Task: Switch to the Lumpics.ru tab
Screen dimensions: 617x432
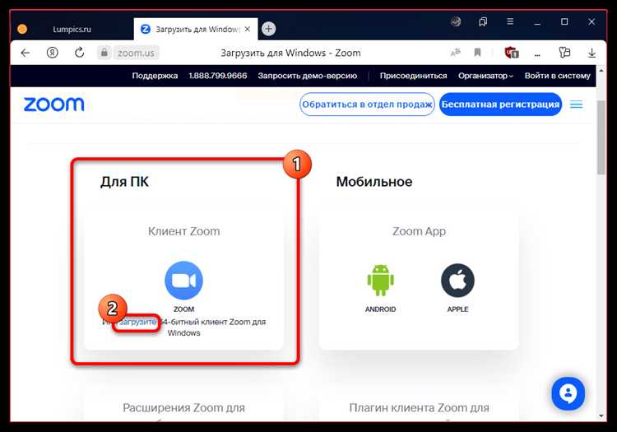Action: click(72, 29)
